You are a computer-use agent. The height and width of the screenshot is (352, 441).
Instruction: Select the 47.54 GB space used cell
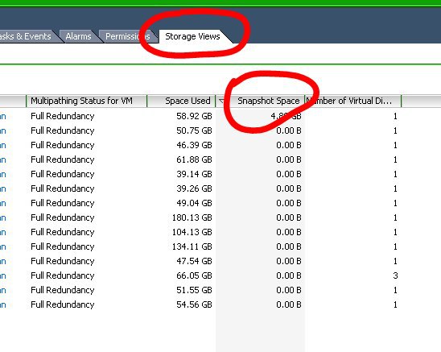click(194, 261)
